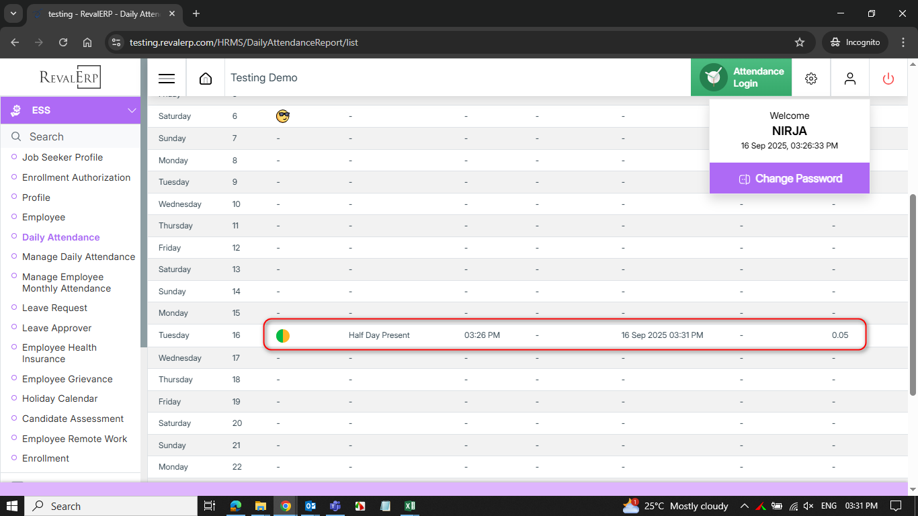
Task: Click the red power logout icon
Action: [x=888, y=78]
